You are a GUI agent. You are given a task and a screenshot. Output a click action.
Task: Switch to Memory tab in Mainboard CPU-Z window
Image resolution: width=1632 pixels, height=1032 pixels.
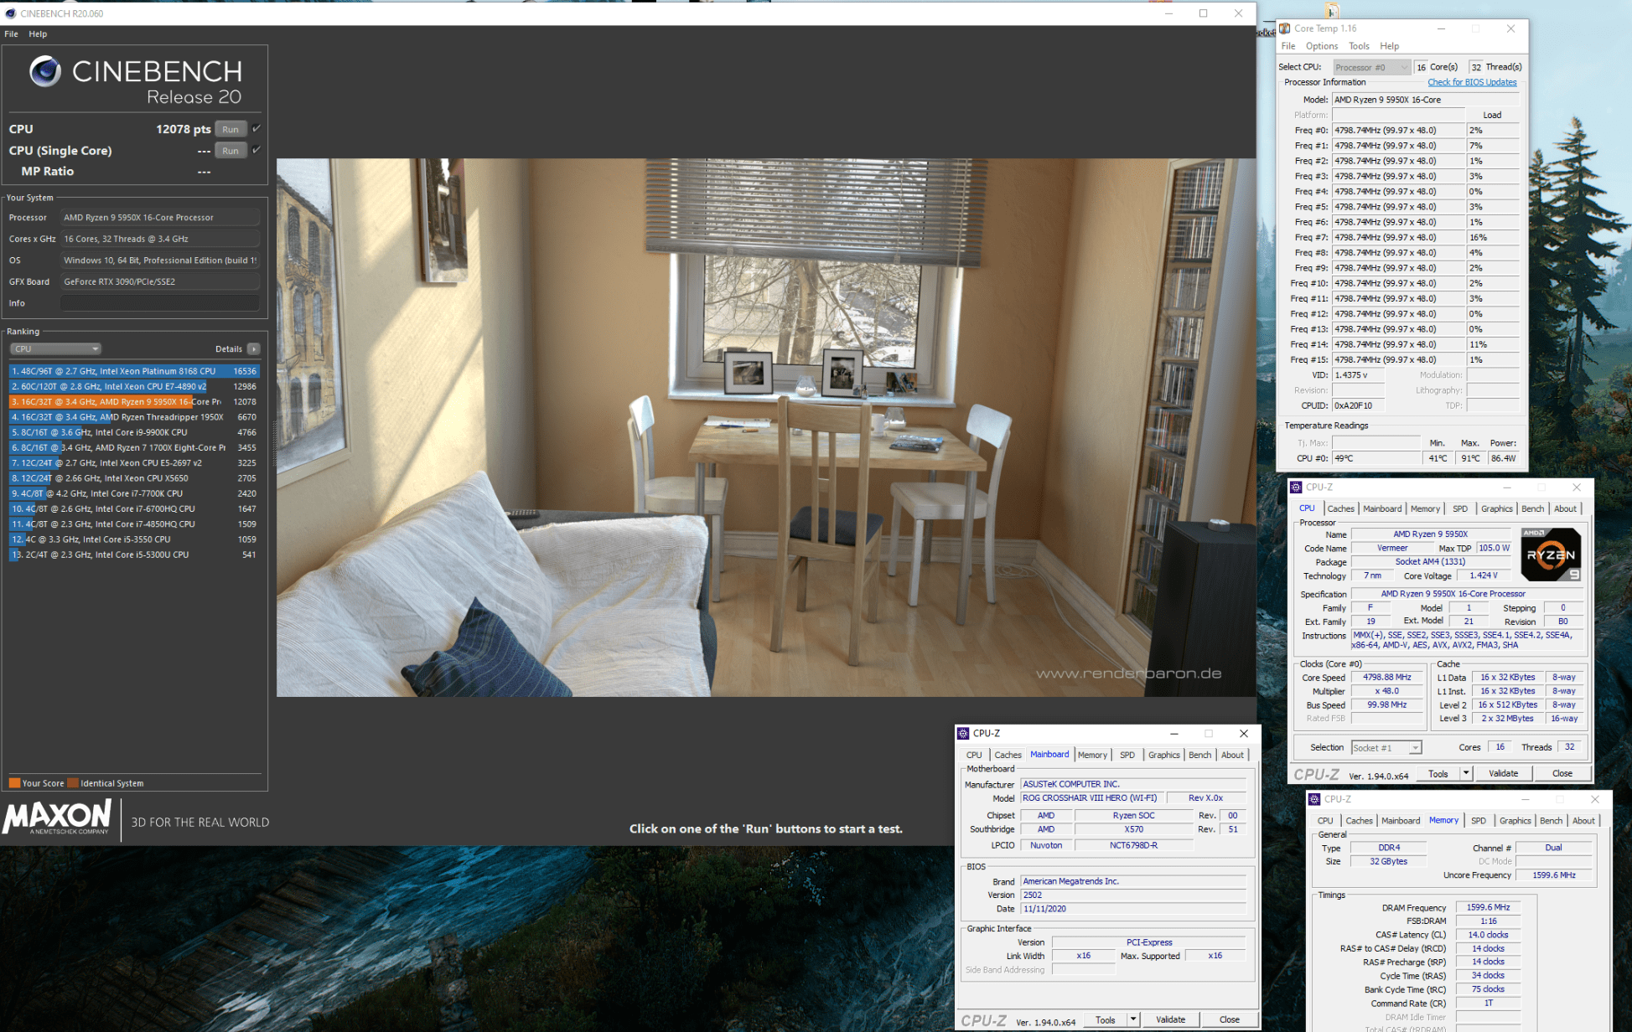(x=1092, y=755)
